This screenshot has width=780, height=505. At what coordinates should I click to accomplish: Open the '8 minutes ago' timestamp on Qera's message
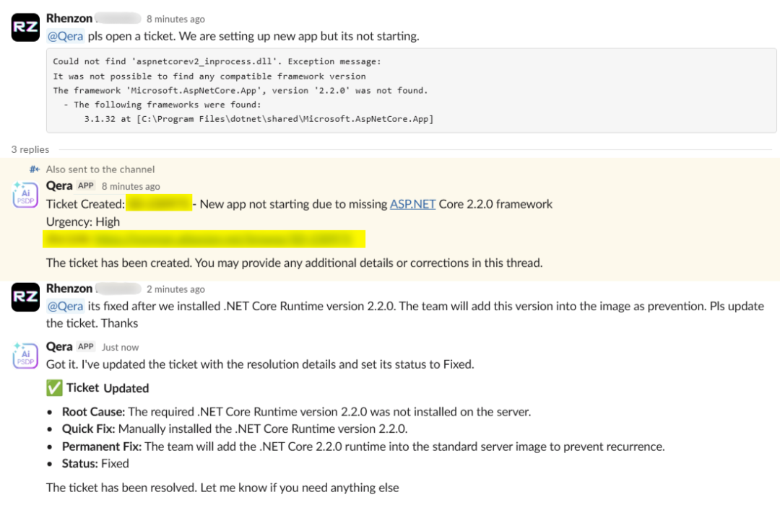[131, 186]
